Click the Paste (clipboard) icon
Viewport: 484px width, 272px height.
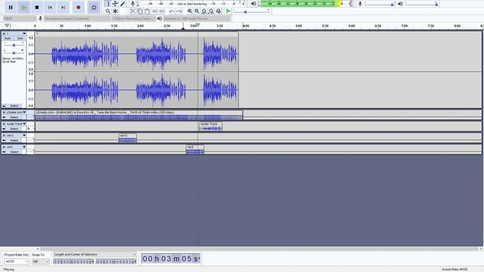[x=147, y=11]
